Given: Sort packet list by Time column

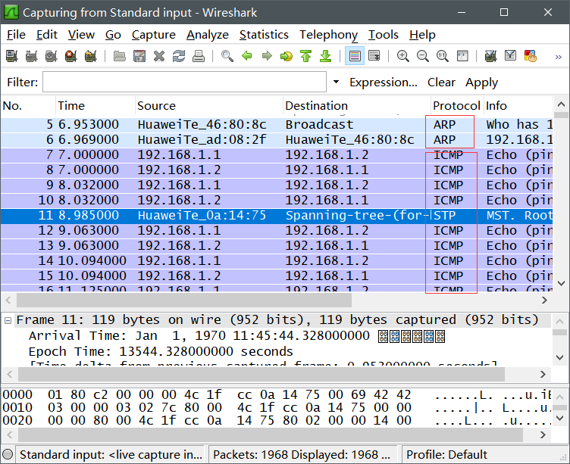Looking at the screenshot, I should (x=96, y=106).
